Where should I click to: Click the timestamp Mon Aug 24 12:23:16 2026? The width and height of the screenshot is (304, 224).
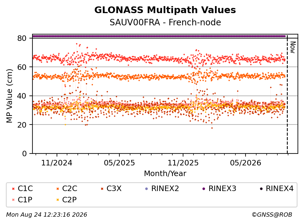pos(47,215)
